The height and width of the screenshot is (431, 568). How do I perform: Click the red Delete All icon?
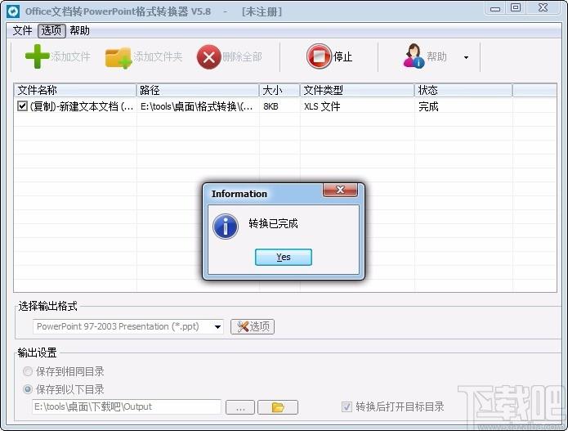[208, 57]
